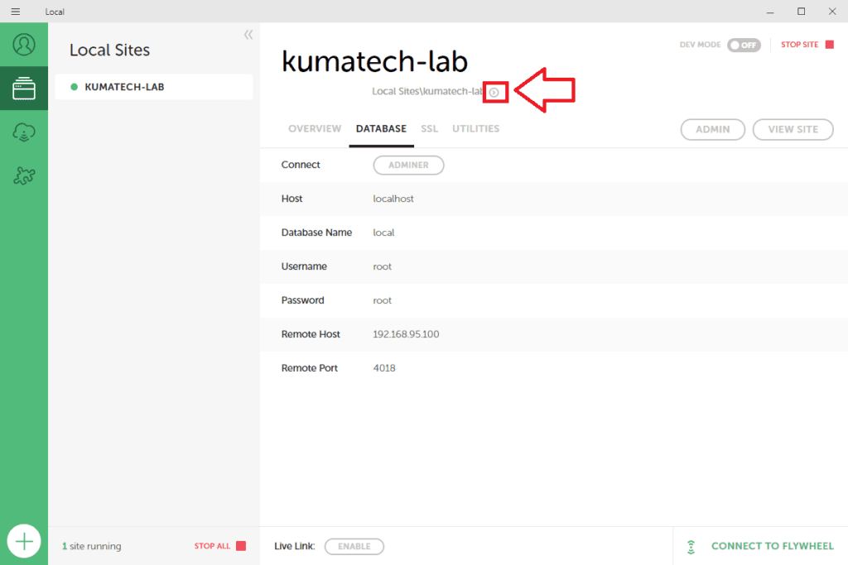848x565 pixels.
Task: Open the Utilities tab
Action: pos(476,128)
